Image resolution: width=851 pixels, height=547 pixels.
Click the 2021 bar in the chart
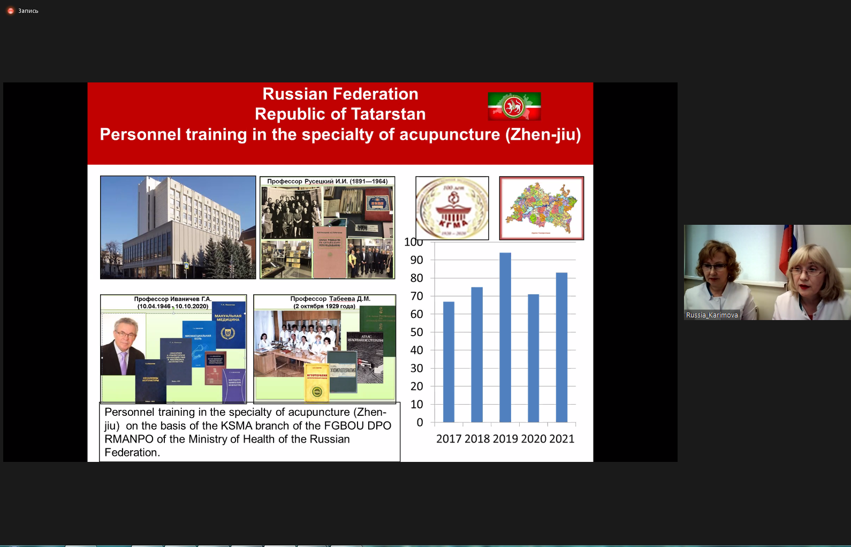tap(561, 347)
